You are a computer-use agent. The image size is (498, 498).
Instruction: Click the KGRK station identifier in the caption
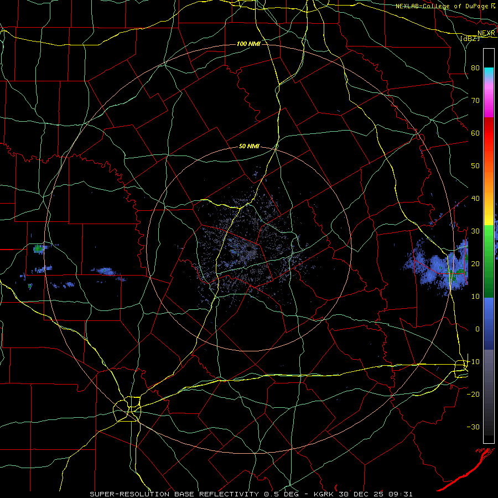(324, 494)
